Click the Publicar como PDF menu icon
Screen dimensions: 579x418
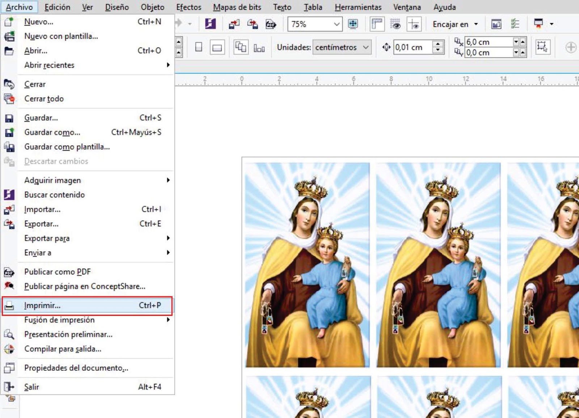coord(9,272)
